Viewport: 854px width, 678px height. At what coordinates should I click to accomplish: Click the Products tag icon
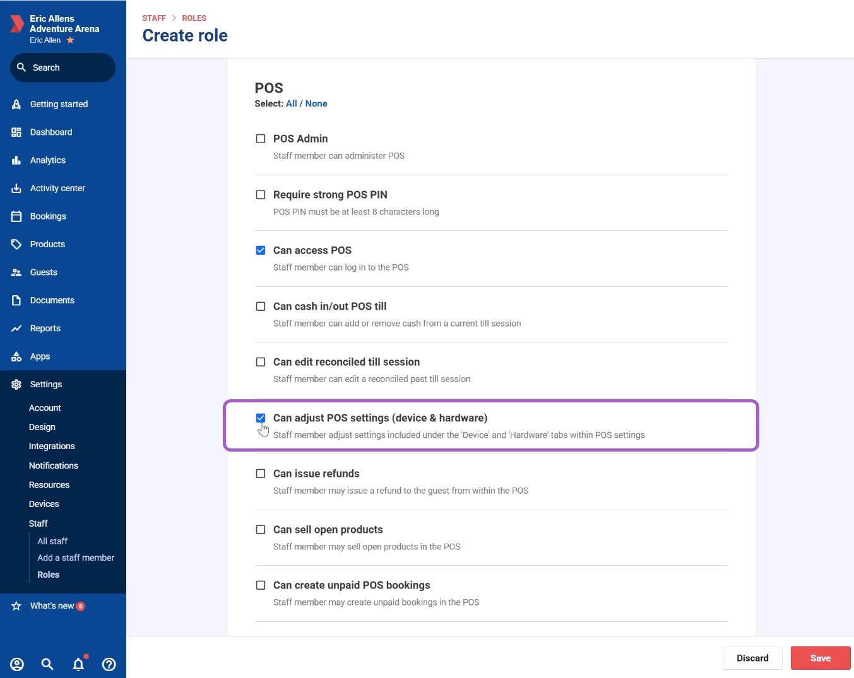pos(16,244)
